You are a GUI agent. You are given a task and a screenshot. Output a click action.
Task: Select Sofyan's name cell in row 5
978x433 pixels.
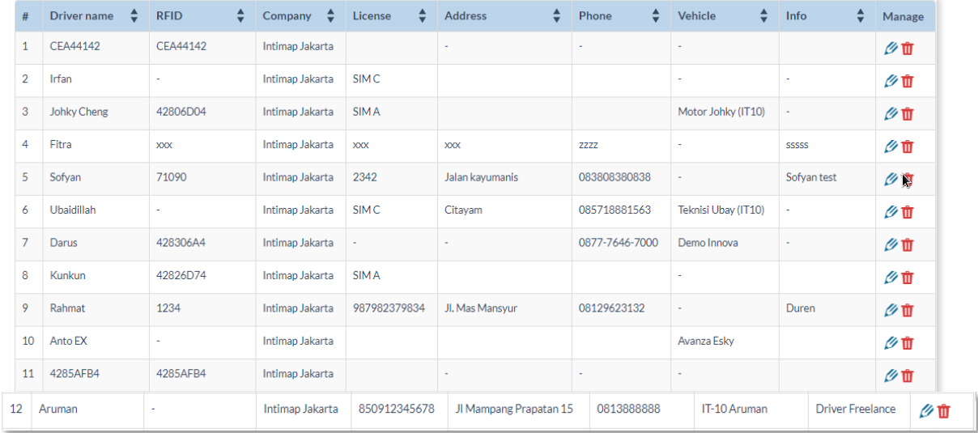(x=66, y=177)
